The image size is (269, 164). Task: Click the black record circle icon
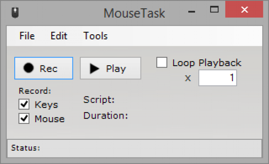click(x=29, y=68)
